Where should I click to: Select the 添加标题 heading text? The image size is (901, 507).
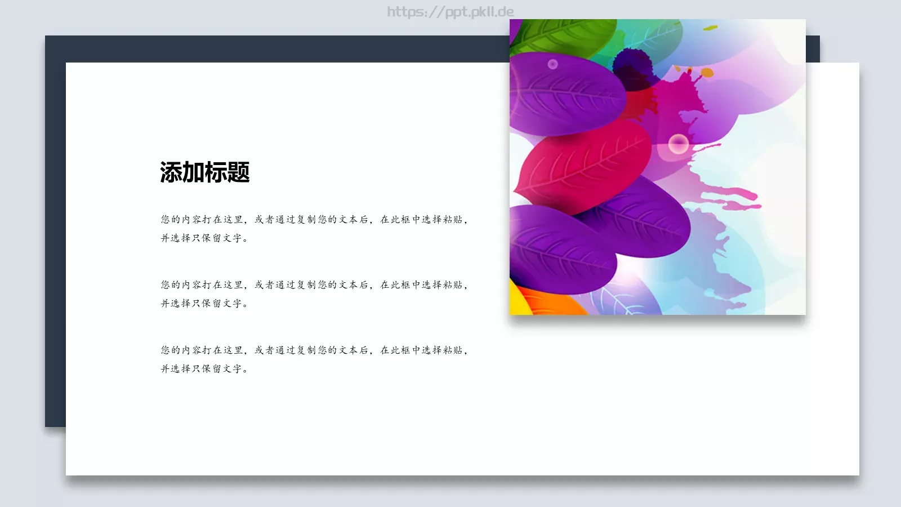(205, 172)
